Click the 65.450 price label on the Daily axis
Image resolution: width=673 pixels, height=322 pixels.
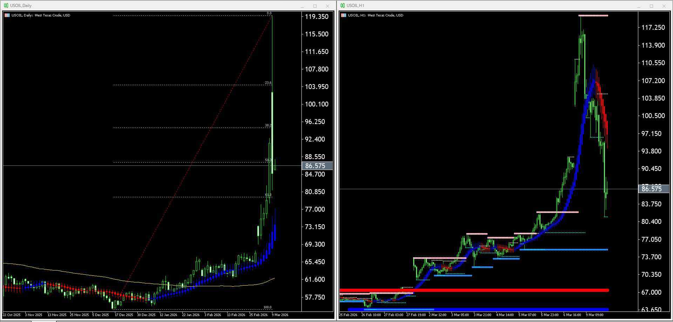click(315, 262)
